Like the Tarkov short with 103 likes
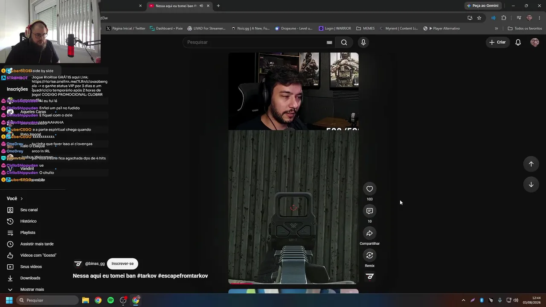This screenshot has height=307, width=546. 369,189
